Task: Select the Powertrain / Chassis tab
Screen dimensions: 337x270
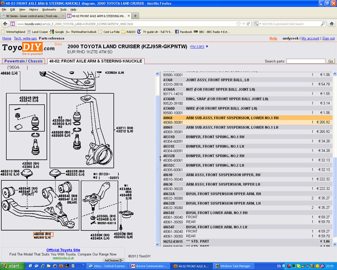Action: tap(24, 61)
